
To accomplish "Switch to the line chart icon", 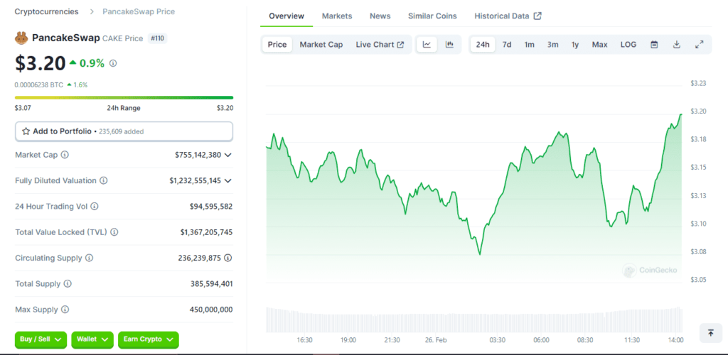I will [x=427, y=45].
